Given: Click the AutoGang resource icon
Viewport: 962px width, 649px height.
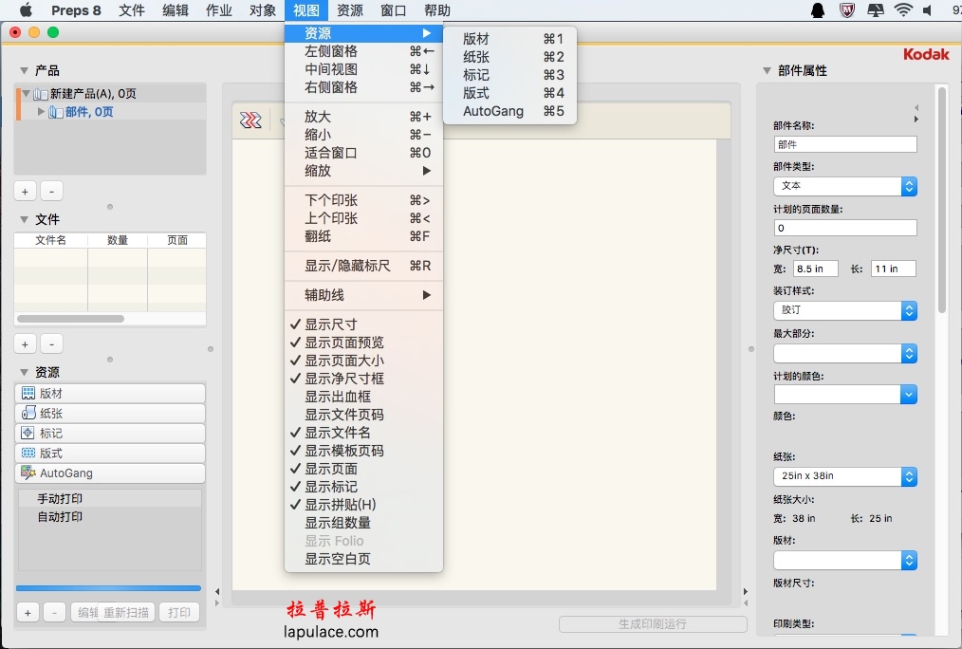Looking at the screenshot, I should [x=28, y=473].
